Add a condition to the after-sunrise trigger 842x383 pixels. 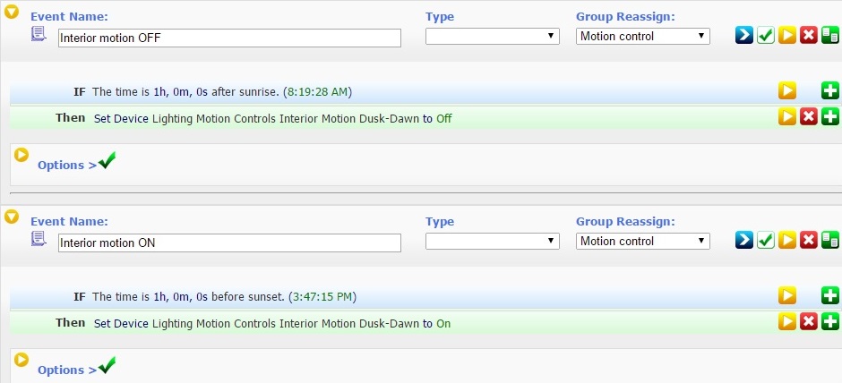[x=830, y=91]
